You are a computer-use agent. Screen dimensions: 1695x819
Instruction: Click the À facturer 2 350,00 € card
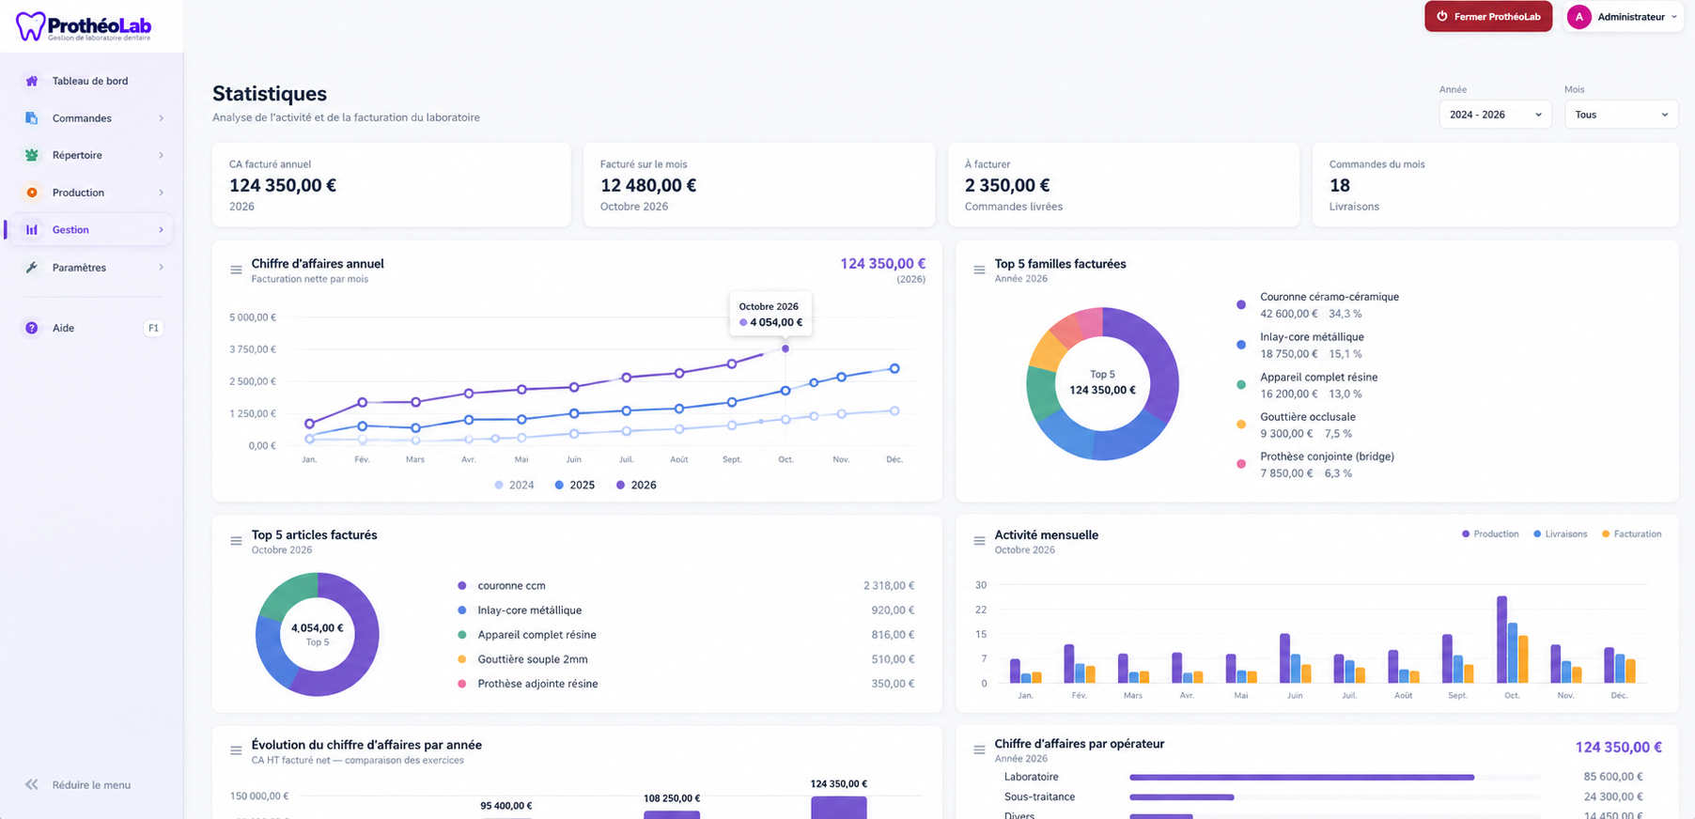click(1124, 185)
